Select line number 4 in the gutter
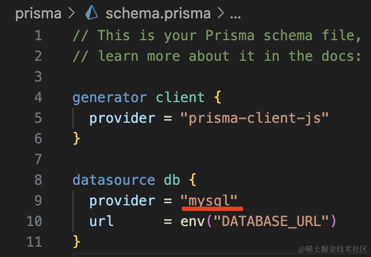The height and width of the screenshot is (257, 371). tap(38, 98)
